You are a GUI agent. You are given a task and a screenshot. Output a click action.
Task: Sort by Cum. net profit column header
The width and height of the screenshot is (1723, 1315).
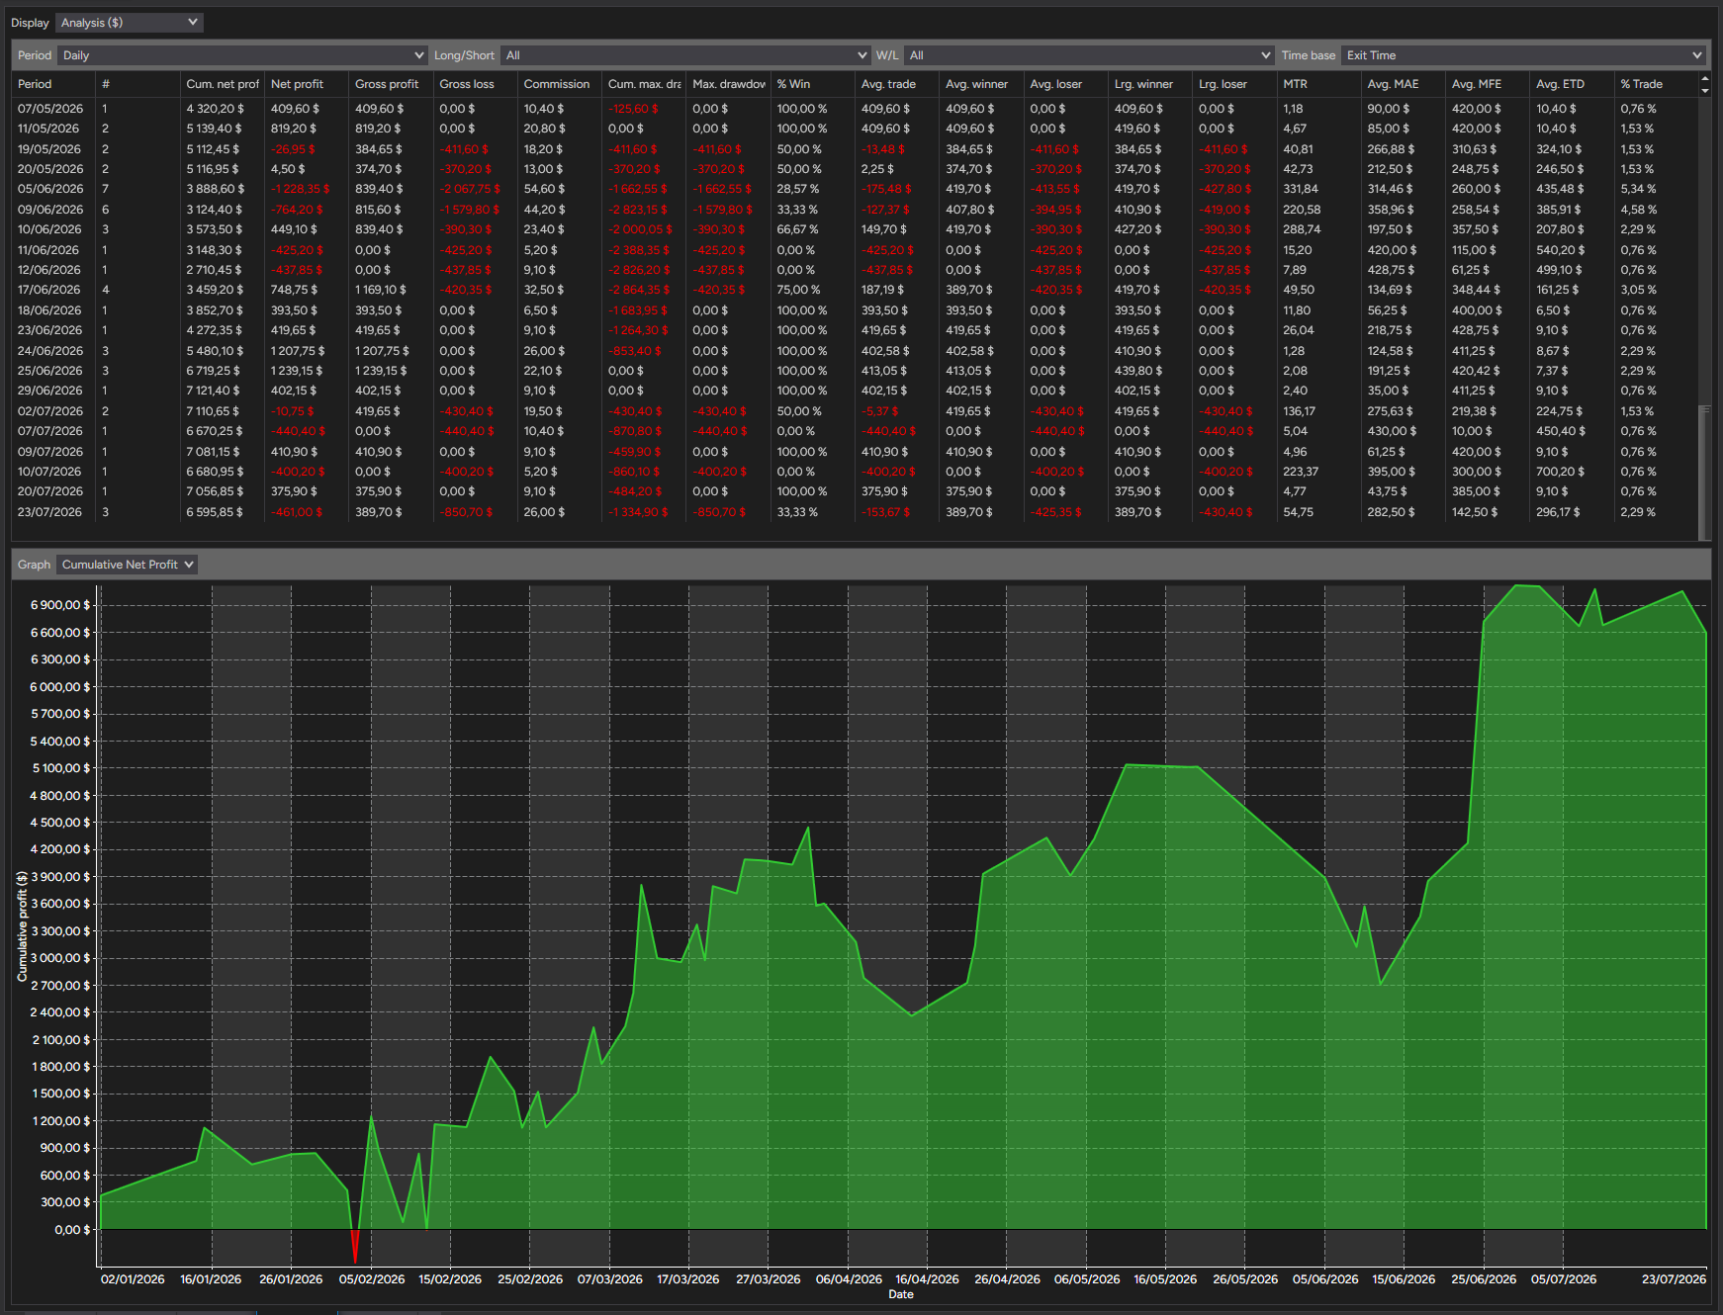pos(223,84)
